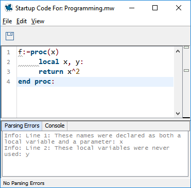Click the 'Info: Line 1' message text
This screenshot has height=188, width=191.
coord(93,138)
